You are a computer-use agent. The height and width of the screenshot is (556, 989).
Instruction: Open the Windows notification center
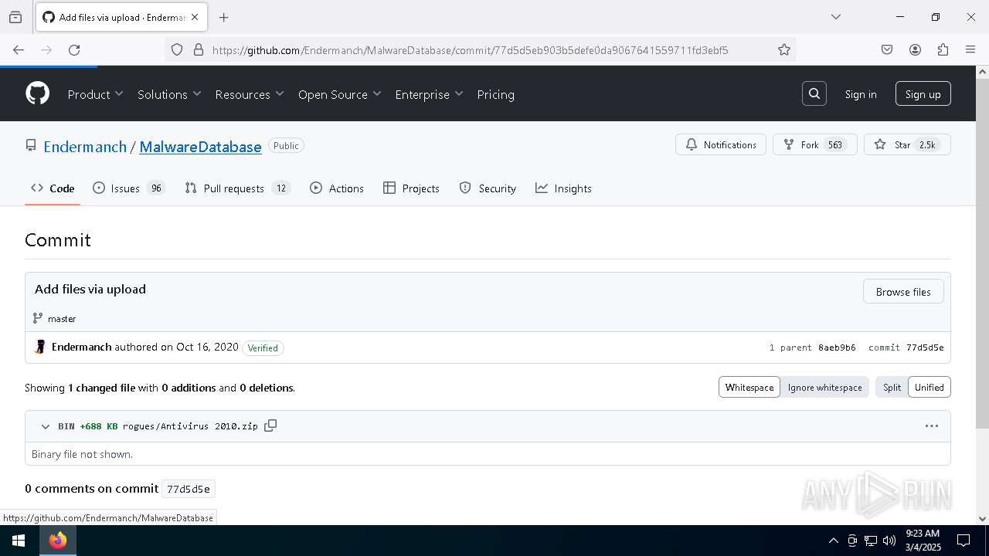(964, 541)
